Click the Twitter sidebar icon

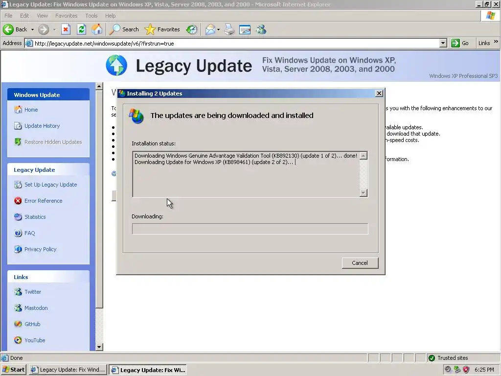[x=18, y=292]
